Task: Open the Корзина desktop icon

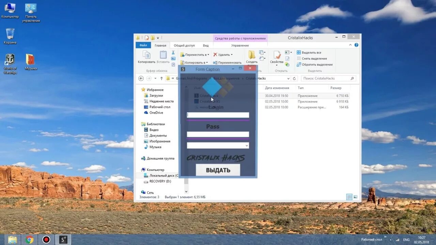Action: pyautogui.click(x=10, y=36)
